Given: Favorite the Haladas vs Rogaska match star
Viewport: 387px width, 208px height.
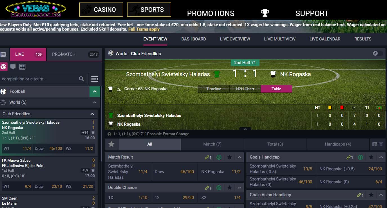Looking at the screenshot, I should (x=93, y=132).
